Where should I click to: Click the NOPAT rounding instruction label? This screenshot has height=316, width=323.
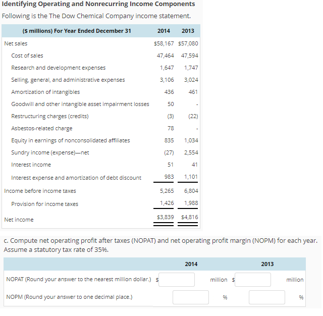click(79, 280)
